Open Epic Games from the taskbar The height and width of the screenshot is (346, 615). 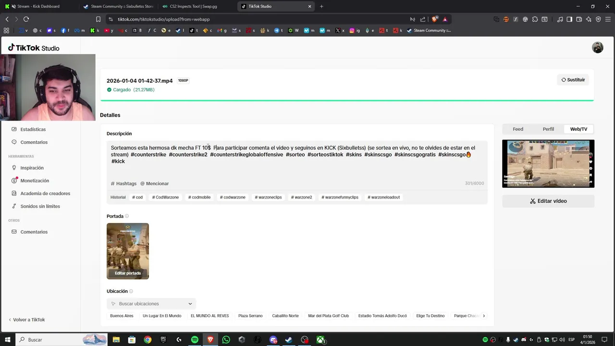(x=163, y=340)
